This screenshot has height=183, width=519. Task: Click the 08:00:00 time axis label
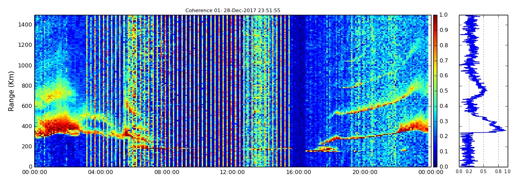pyautogui.click(x=166, y=172)
